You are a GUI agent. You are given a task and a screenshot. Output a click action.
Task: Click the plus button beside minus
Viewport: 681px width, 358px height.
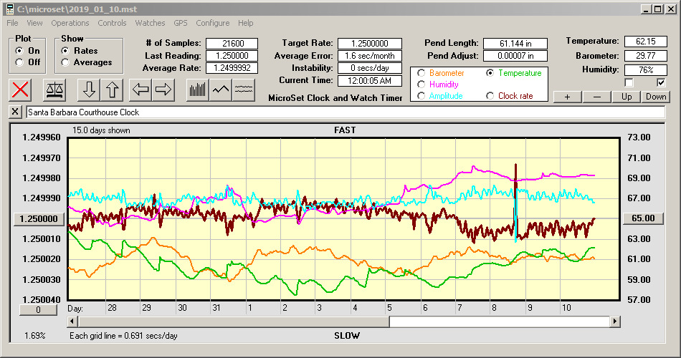coord(567,97)
